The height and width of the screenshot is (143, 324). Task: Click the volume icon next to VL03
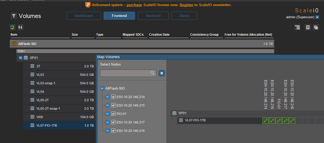pyautogui.click(x=32, y=75)
